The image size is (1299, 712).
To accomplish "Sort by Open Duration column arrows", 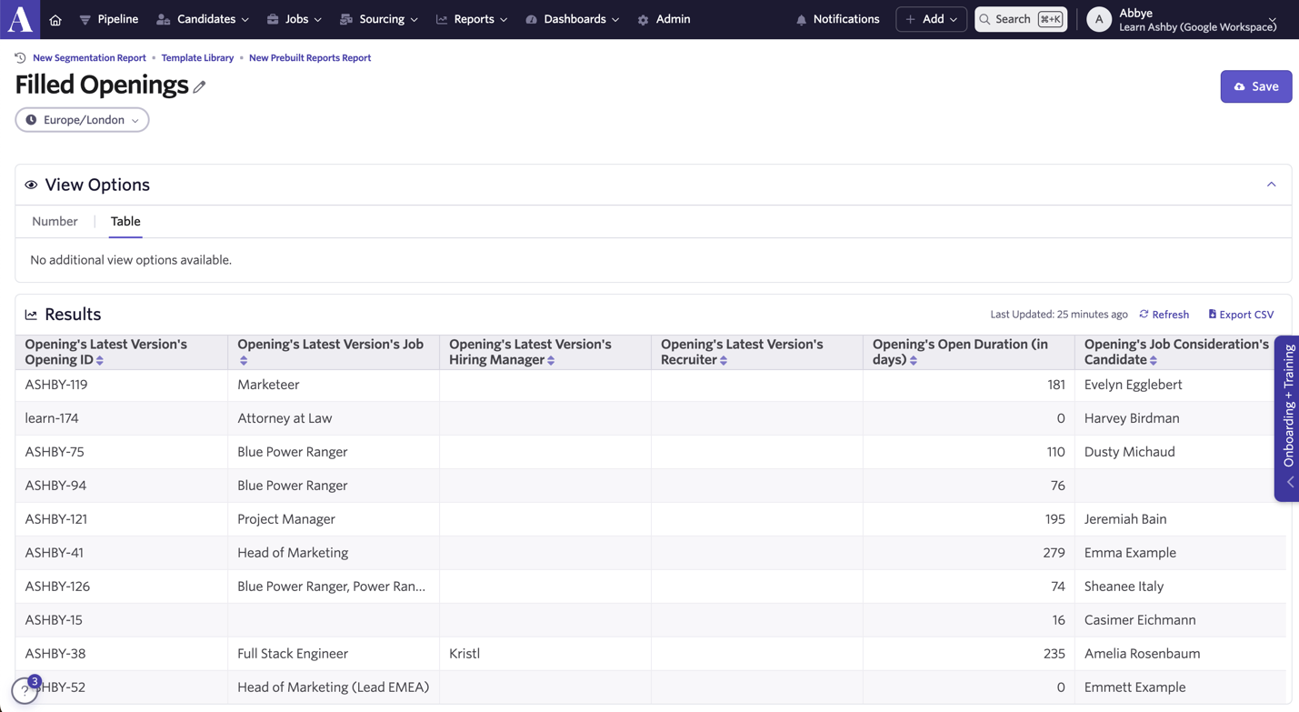I will coord(914,360).
